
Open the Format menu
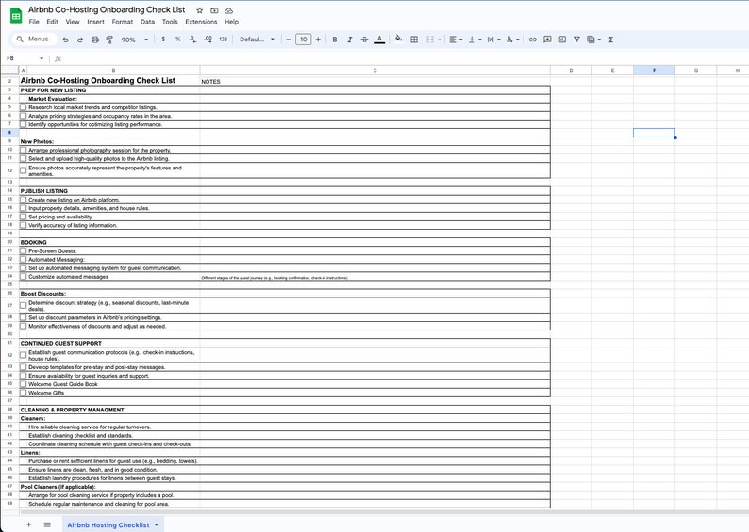123,22
